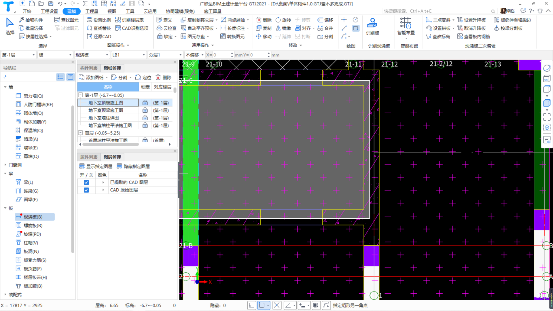Select the rectangle draw tool
The image size is (553, 311).
356,28
